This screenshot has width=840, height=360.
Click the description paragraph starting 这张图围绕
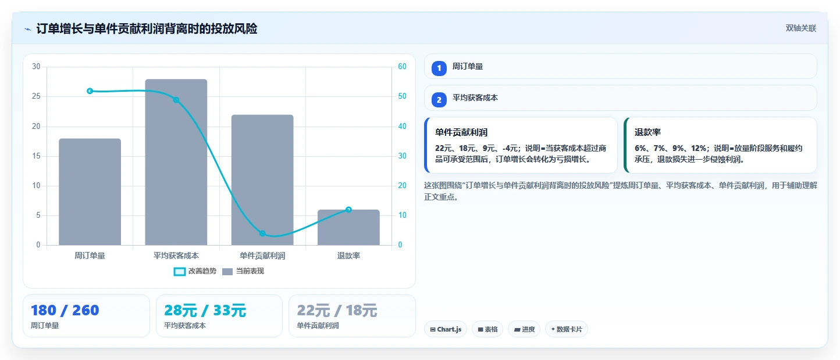pos(621,191)
